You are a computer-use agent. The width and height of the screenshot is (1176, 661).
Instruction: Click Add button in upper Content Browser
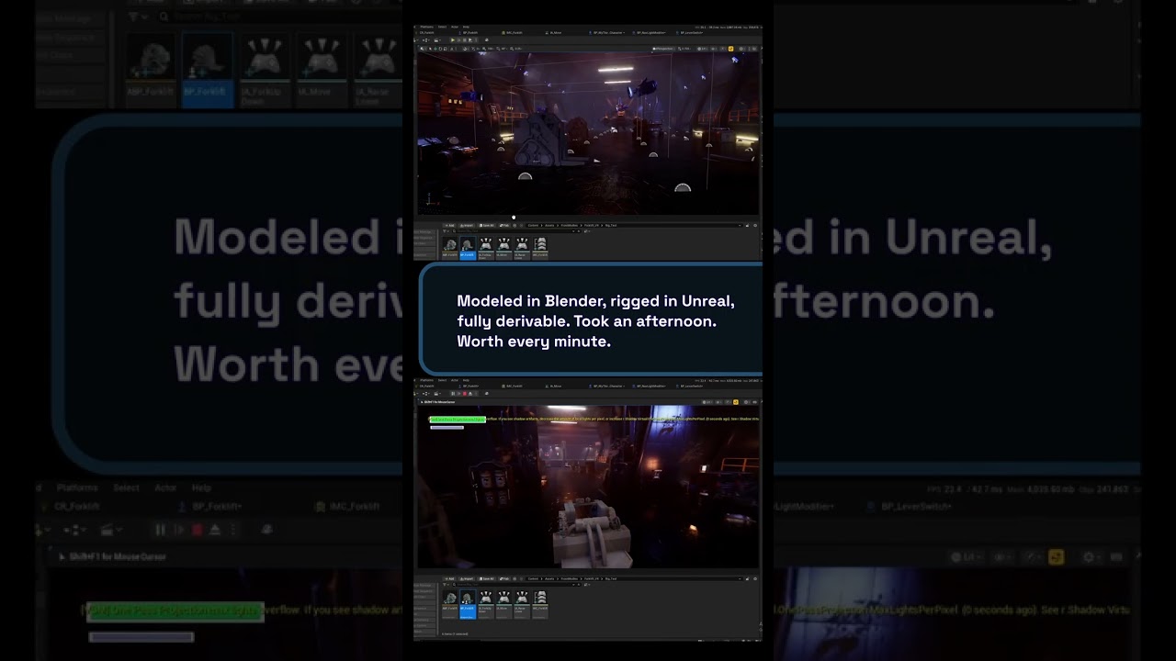450,225
